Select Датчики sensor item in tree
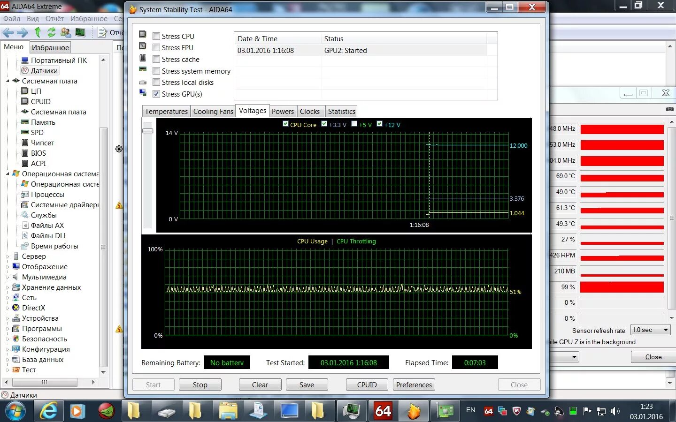This screenshot has height=422, width=676. point(44,71)
